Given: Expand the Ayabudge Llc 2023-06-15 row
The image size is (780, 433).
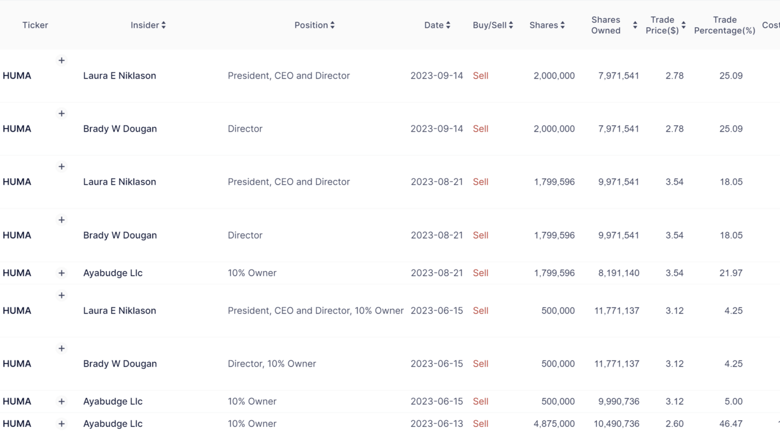Looking at the screenshot, I should [62, 402].
